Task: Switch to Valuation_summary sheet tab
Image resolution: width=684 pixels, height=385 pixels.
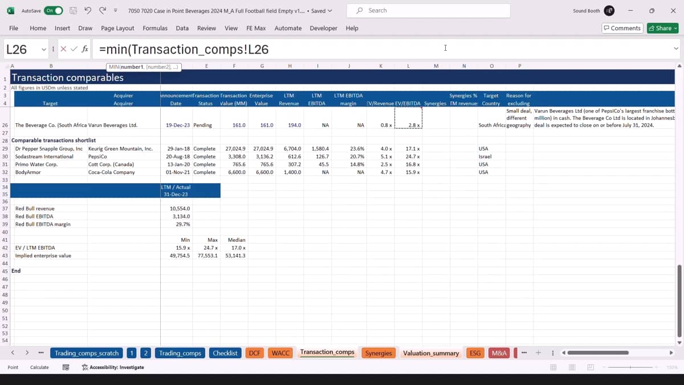Action: tap(431, 353)
